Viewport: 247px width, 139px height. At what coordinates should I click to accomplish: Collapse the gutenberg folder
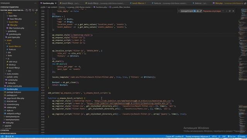[x=11, y=31]
